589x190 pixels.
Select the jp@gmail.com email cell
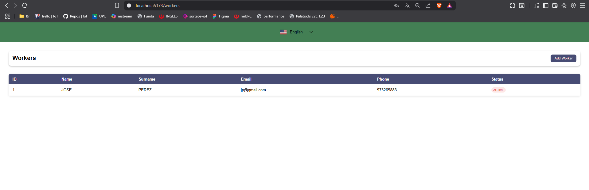(253, 90)
